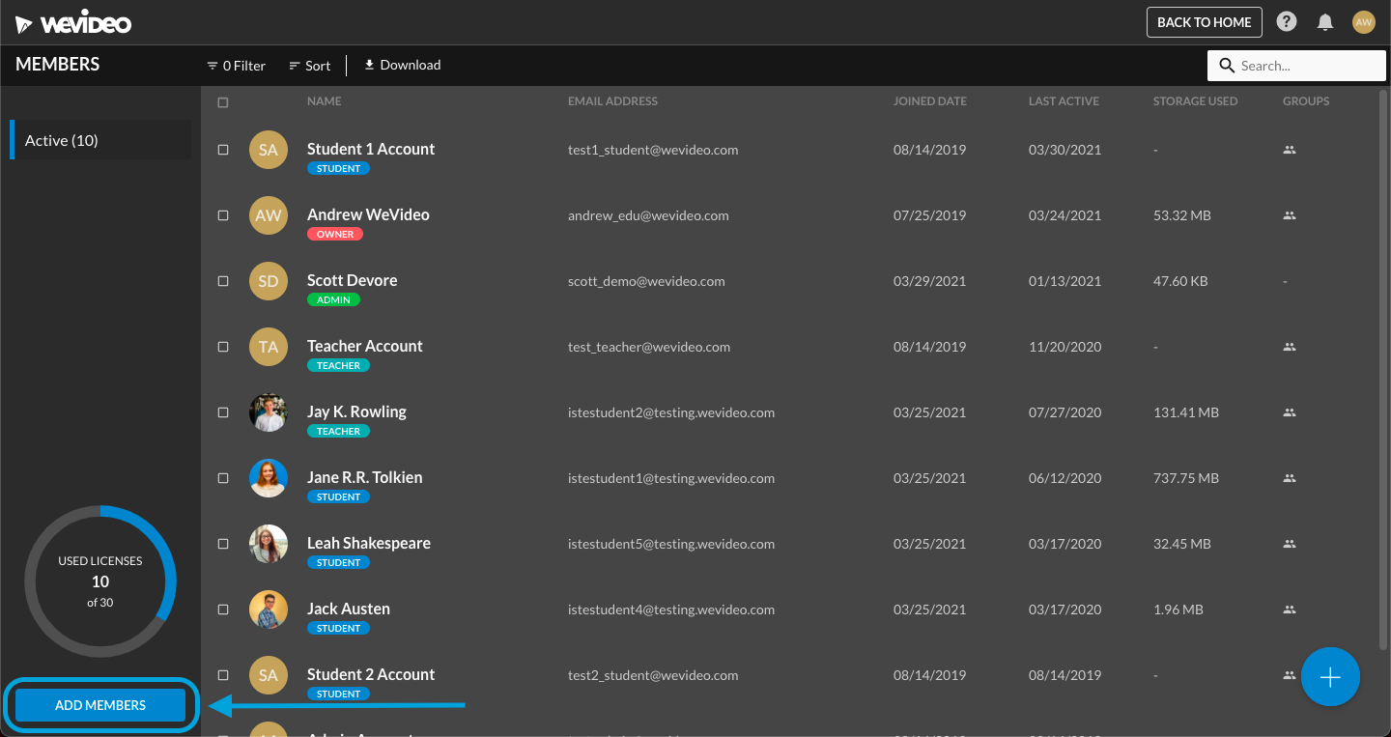Open groups icon for Student 1 Account
The width and height of the screenshot is (1391, 737).
click(1289, 150)
